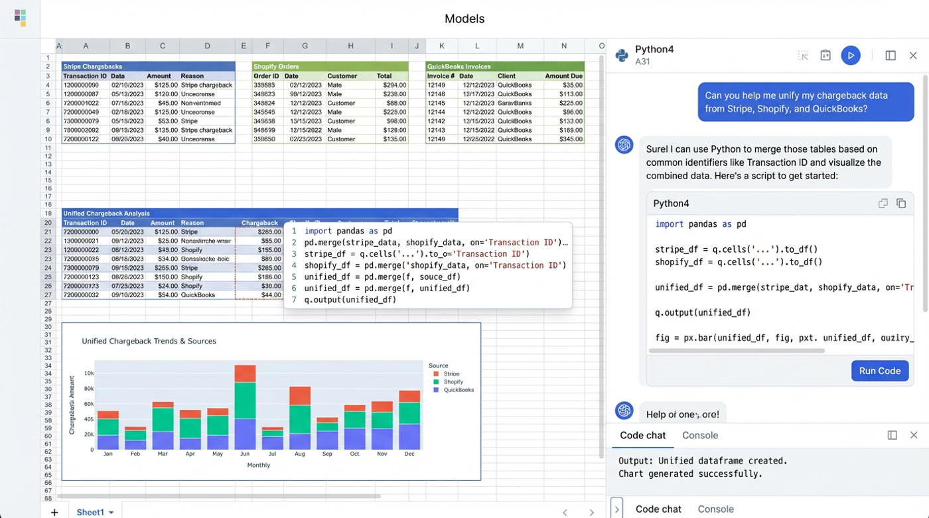This screenshot has height=518, width=929.
Task: Select the "GaravBanks" client cell
Action: (520, 103)
